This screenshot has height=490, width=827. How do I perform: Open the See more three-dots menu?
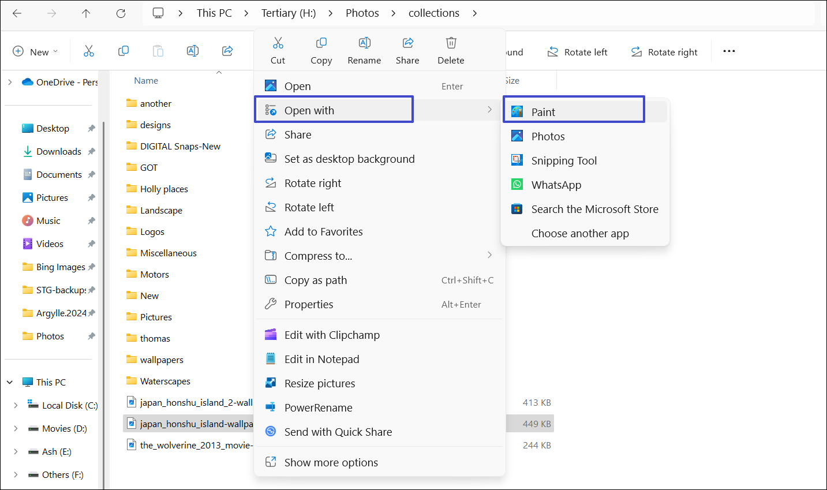(729, 51)
